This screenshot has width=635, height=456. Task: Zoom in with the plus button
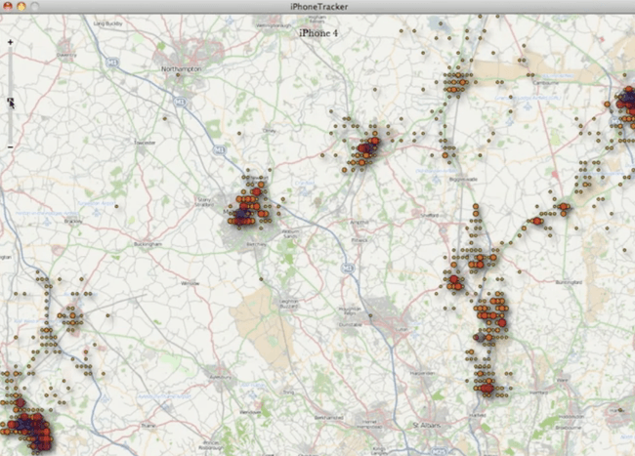pos(10,42)
